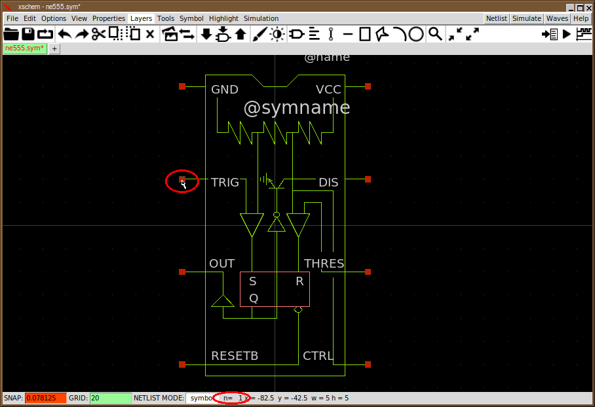The width and height of the screenshot is (595, 407).
Task: Click the magnifier search icon
Action: coord(435,34)
